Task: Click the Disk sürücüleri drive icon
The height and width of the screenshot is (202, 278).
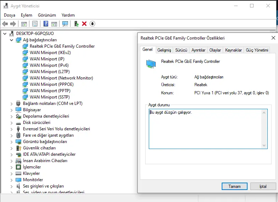Action: pyautogui.click(x=18, y=123)
